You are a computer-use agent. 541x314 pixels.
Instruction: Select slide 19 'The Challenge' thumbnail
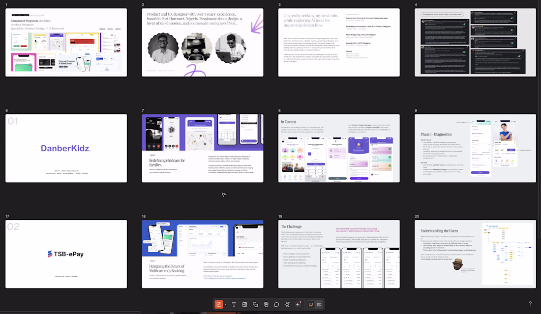point(339,254)
